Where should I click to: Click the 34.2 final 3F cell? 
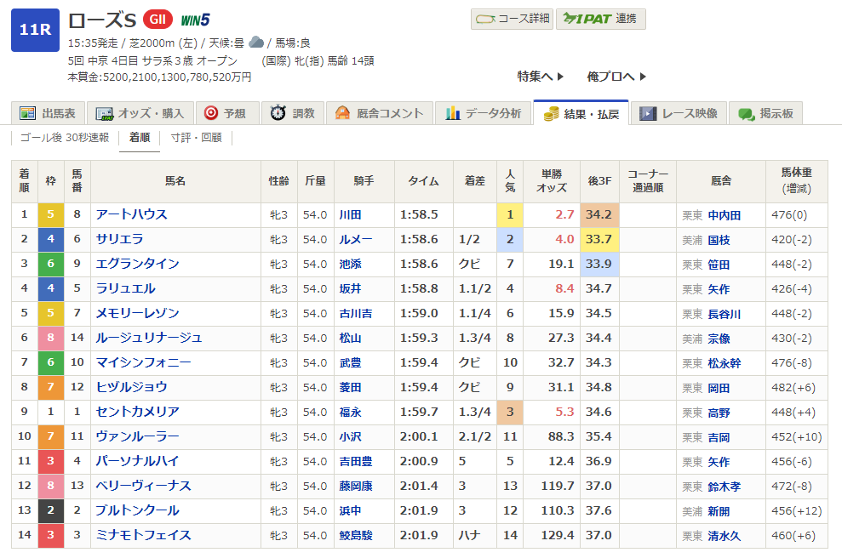coord(599,215)
